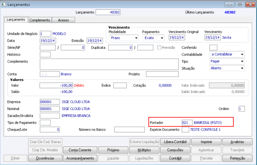Image resolution: width=257 pixels, height=165 pixels.
Task: Click the Número no Banco field
Action: pos(129,130)
